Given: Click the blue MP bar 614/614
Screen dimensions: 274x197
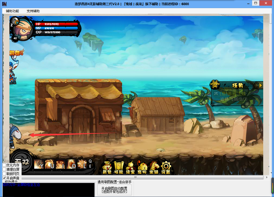Looking at the screenshot, I should point(56,28).
